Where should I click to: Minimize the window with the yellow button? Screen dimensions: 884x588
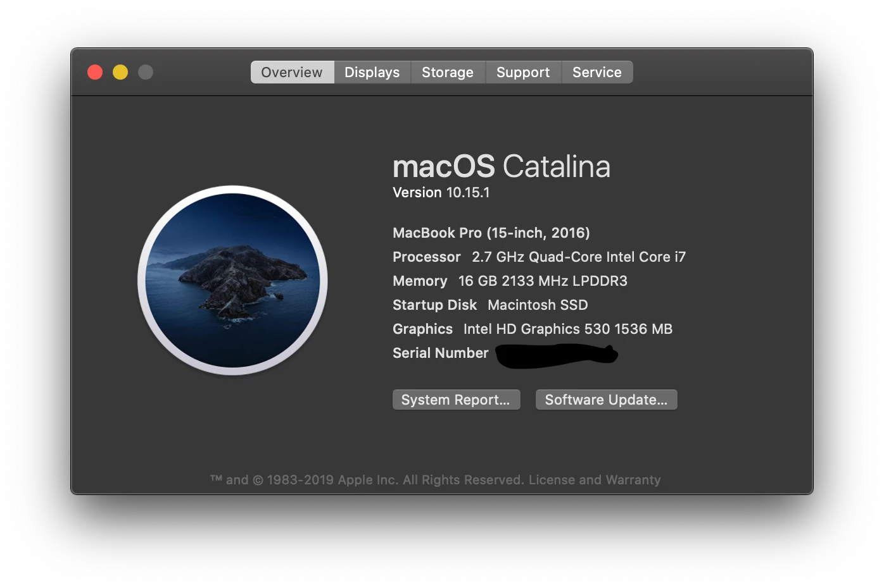(120, 72)
